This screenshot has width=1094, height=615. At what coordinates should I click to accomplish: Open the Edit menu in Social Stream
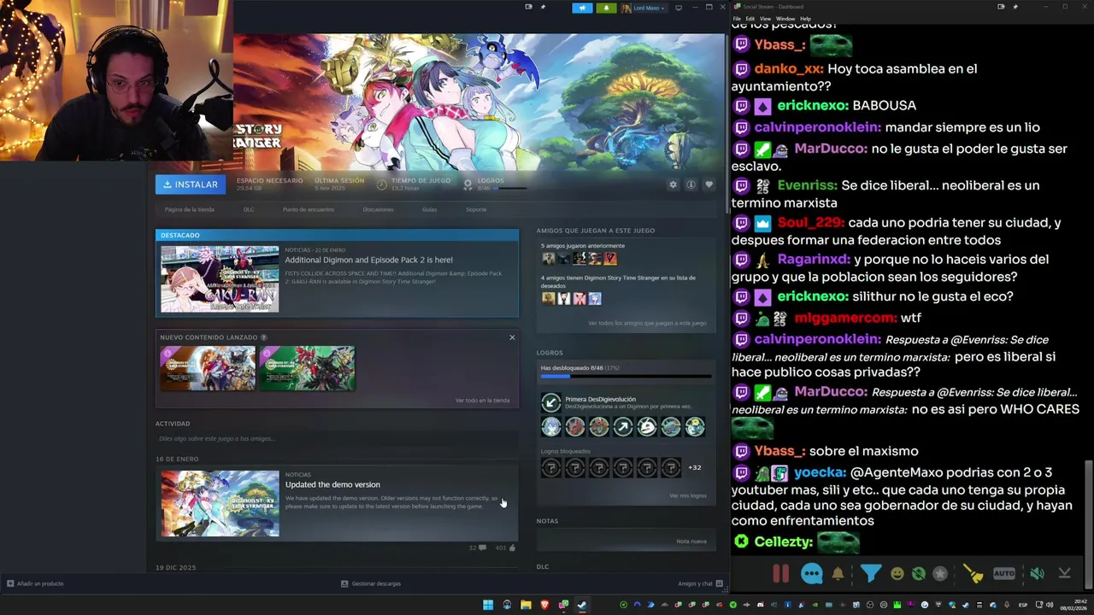point(750,19)
